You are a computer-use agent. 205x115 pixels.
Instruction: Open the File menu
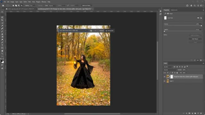coord(5,2)
